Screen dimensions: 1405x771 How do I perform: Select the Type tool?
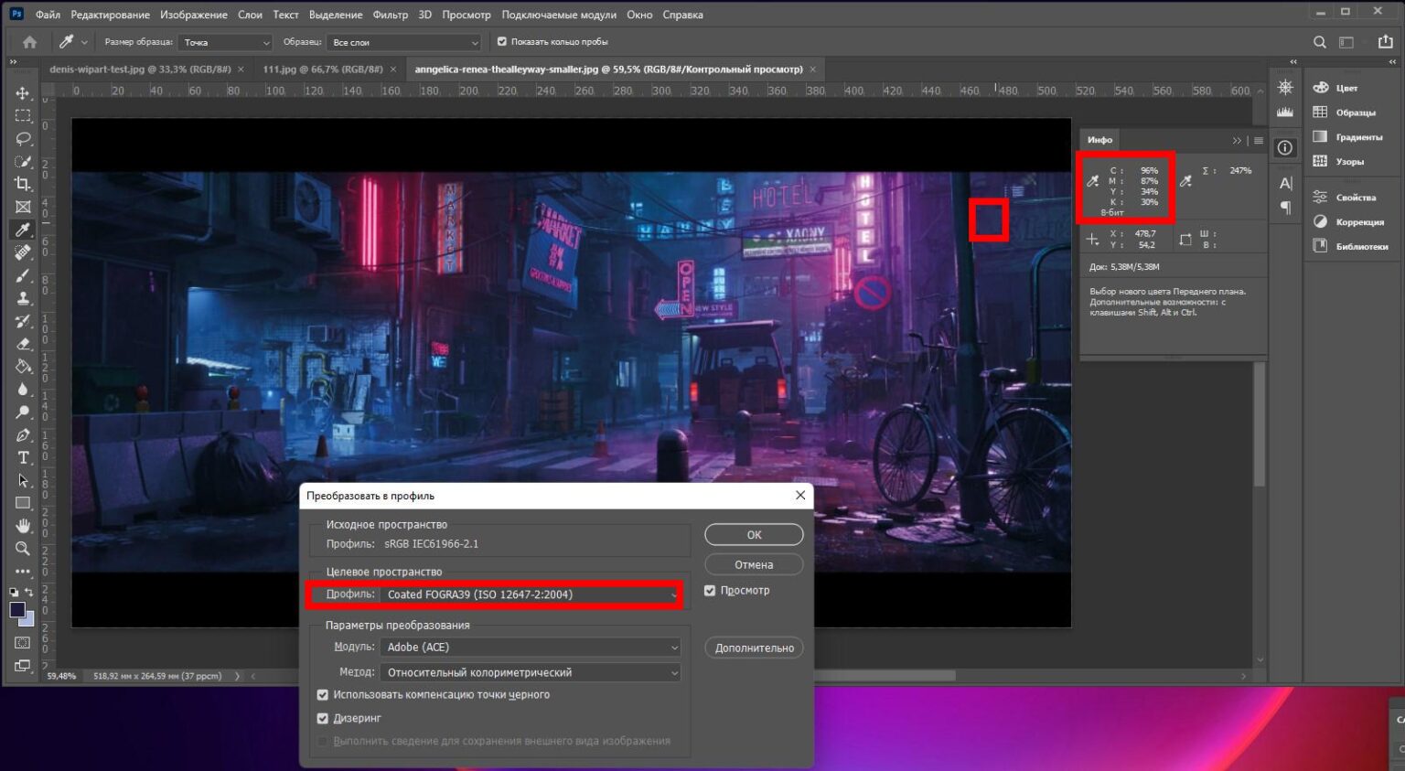pyautogui.click(x=23, y=457)
